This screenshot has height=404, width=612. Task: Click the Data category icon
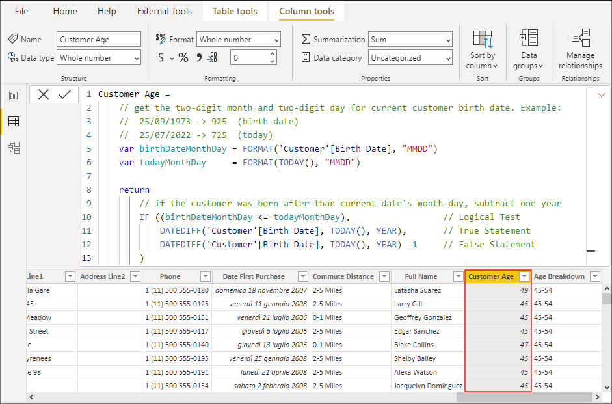[306, 57]
